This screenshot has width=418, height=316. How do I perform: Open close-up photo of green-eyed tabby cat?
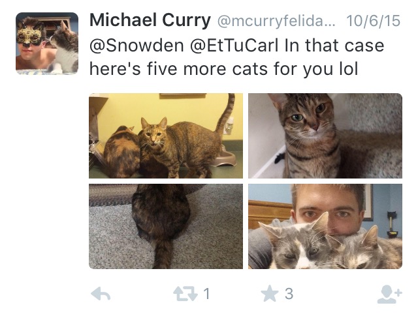[x=325, y=136]
